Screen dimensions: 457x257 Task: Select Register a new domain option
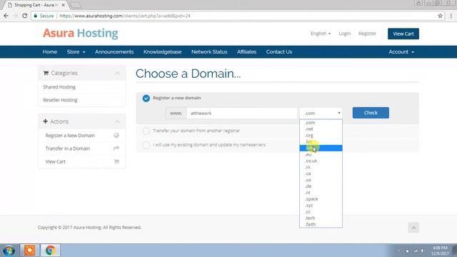coord(146,99)
